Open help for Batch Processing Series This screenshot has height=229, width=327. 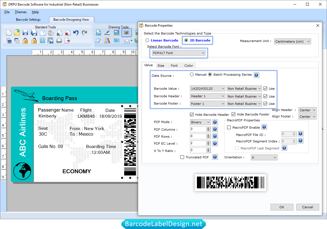(x=256, y=75)
